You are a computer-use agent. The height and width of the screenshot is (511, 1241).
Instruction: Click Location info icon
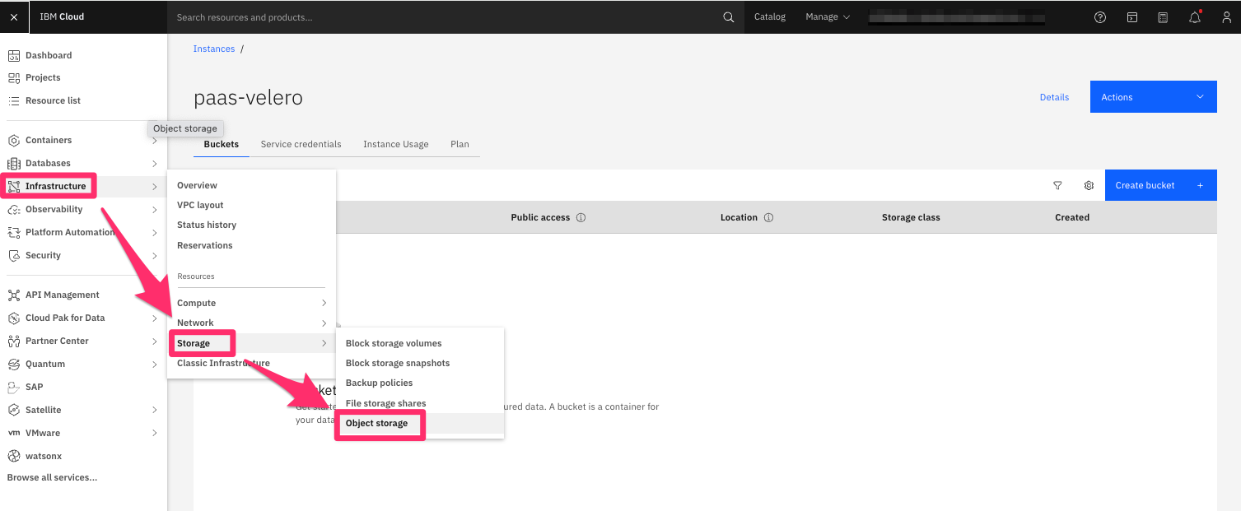point(768,218)
